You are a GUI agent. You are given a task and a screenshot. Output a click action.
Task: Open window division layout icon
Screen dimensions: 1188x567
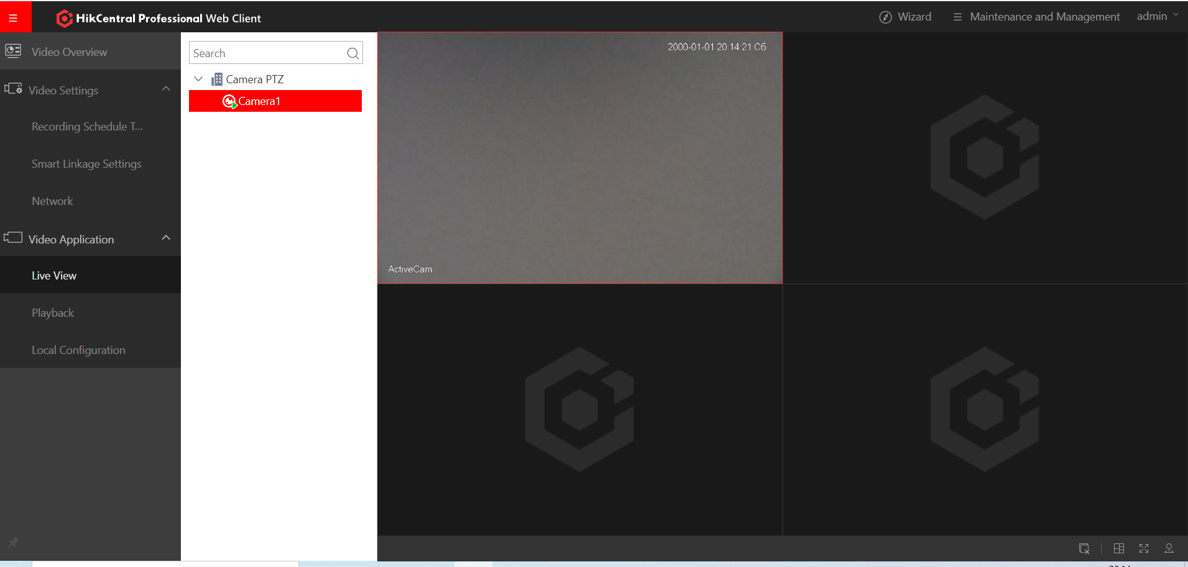point(1119,548)
